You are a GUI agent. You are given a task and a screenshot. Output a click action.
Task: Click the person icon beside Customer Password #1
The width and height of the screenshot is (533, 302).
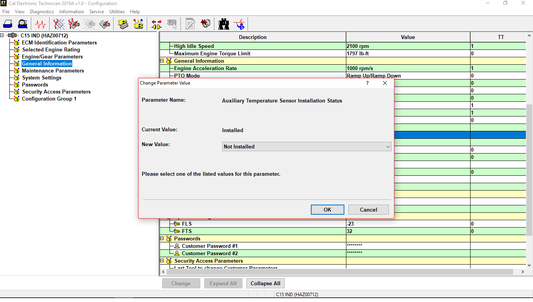pos(176,246)
